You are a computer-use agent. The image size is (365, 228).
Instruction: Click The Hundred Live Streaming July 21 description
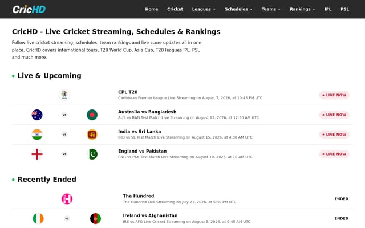(180, 202)
